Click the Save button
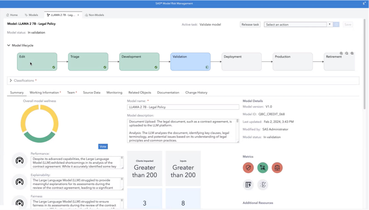The width and height of the screenshot is (369, 210). pyautogui.click(x=348, y=24)
